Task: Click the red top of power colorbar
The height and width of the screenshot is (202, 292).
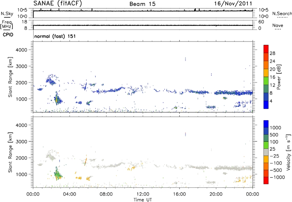Action: (266, 49)
